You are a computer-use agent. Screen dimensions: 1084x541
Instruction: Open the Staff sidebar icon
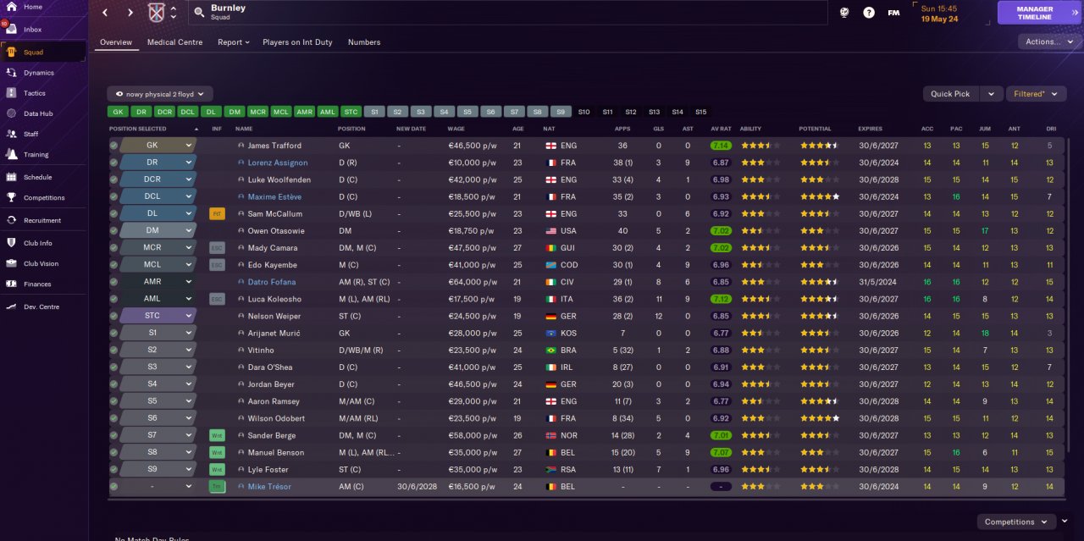(11, 134)
